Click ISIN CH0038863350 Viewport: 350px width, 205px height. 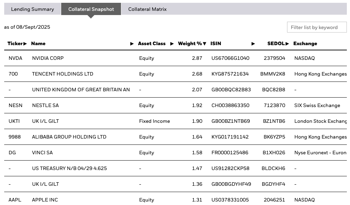pos(230,105)
